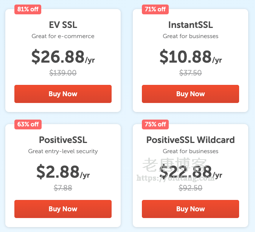Click Buy Now for EV SSL
Screen dimensions: 255x232
[x=63, y=94]
